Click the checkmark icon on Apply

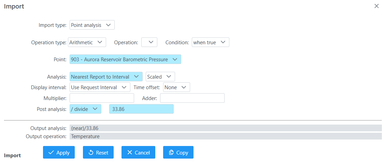(x=51, y=152)
